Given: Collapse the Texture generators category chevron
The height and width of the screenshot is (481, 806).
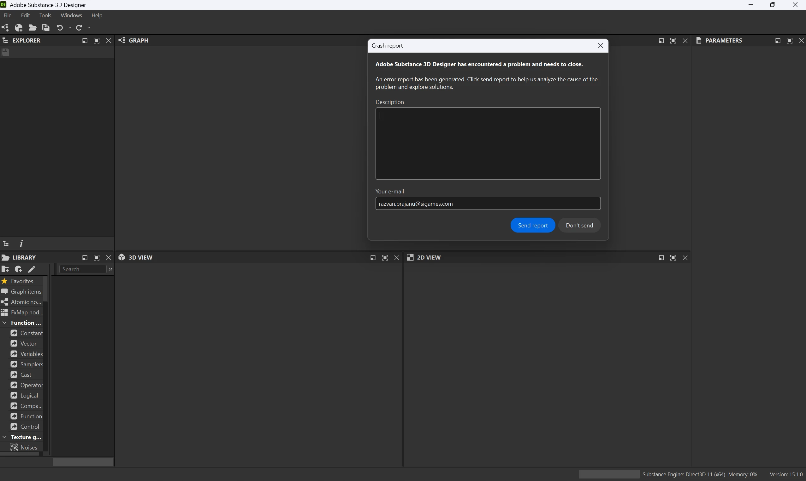Looking at the screenshot, I should pyautogui.click(x=4, y=437).
